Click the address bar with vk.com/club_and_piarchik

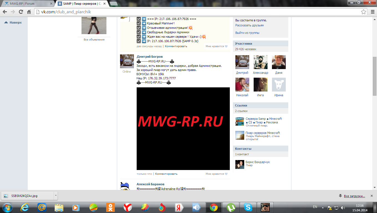point(201,12)
